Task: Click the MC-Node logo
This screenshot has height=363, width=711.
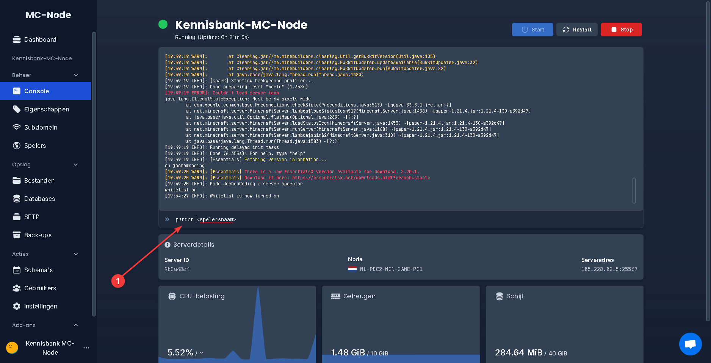Action: coord(49,15)
